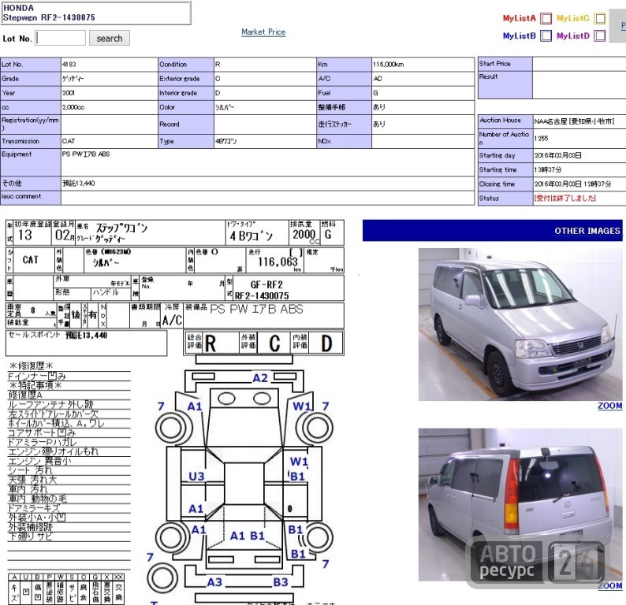Click the Exterior grade label
The width and height of the screenshot is (626, 605).
[180, 79]
